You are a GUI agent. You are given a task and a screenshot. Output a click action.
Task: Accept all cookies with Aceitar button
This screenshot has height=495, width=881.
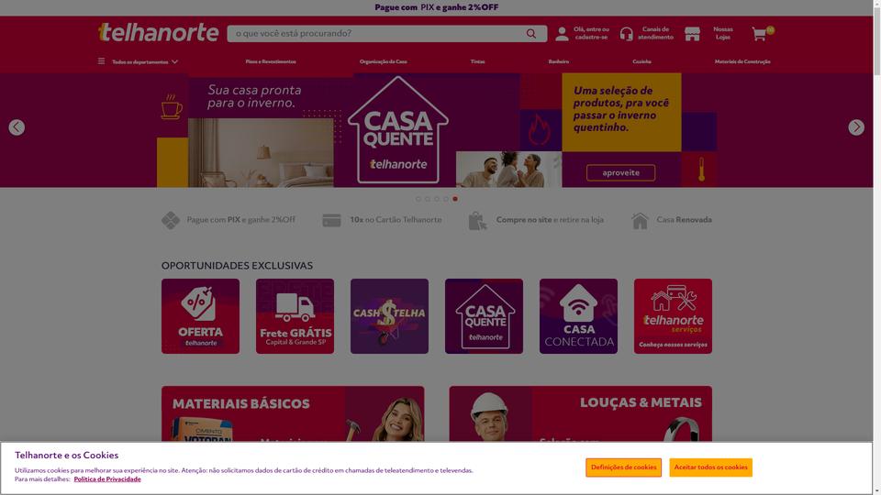tap(710, 467)
